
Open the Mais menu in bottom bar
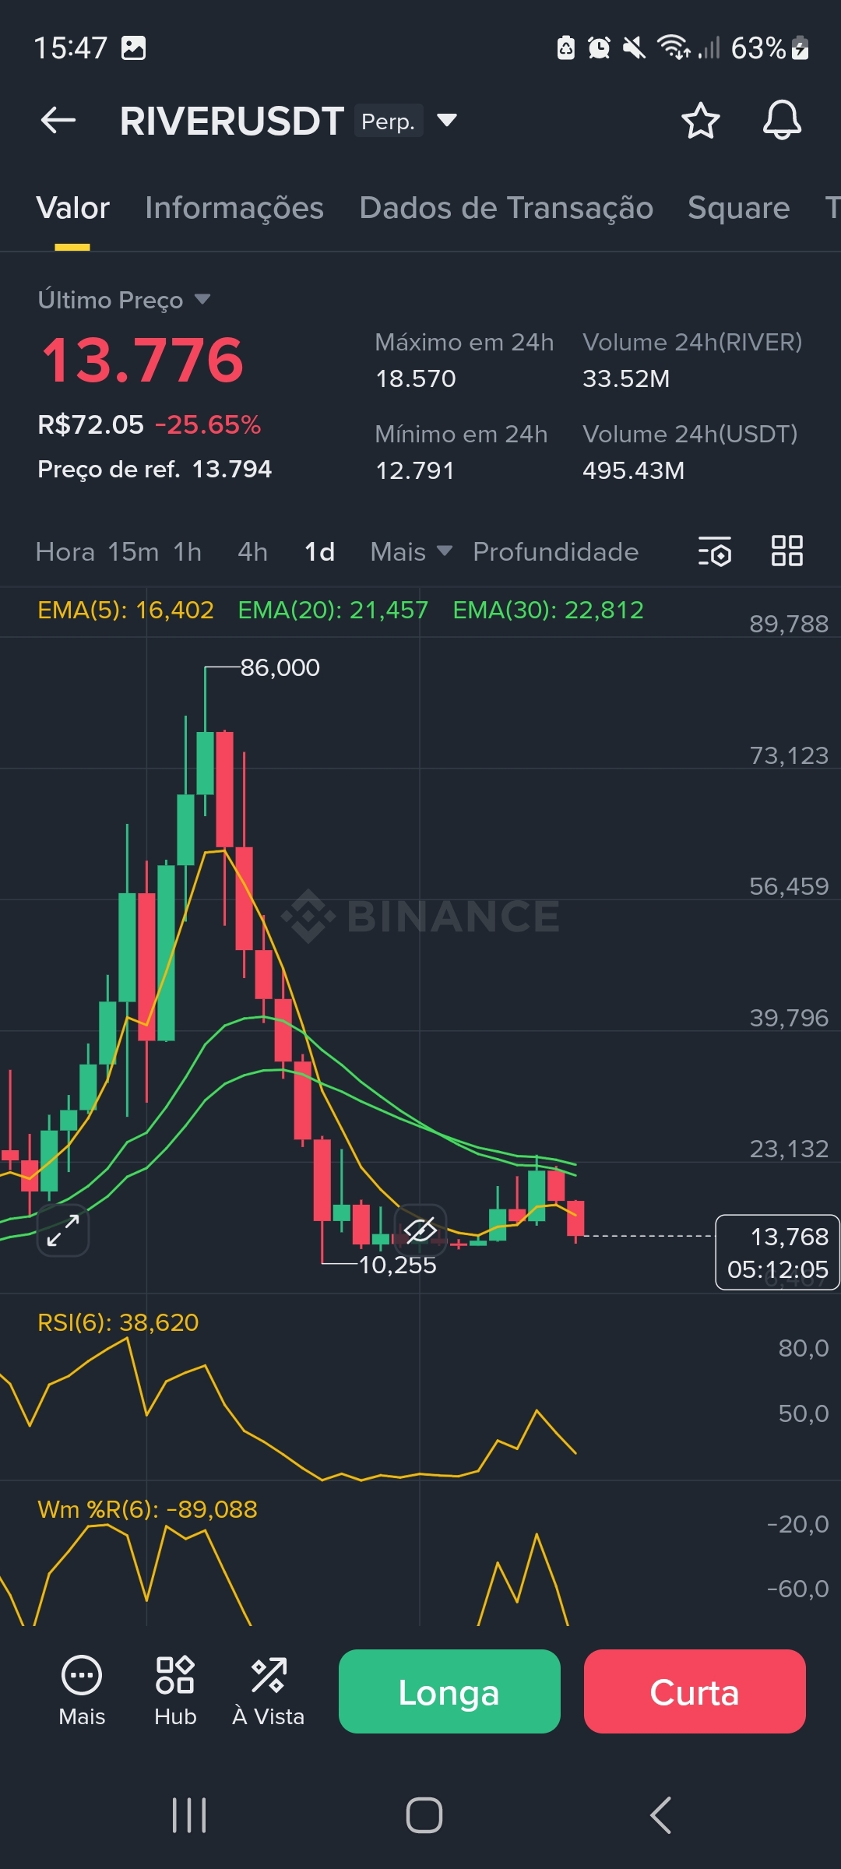pyautogui.click(x=82, y=1691)
